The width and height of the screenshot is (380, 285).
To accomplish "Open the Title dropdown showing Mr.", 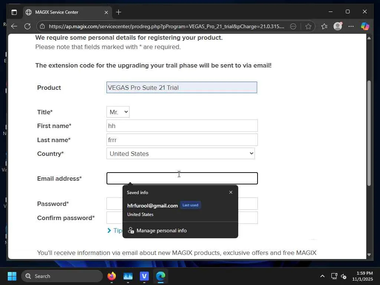I will pos(118,112).
